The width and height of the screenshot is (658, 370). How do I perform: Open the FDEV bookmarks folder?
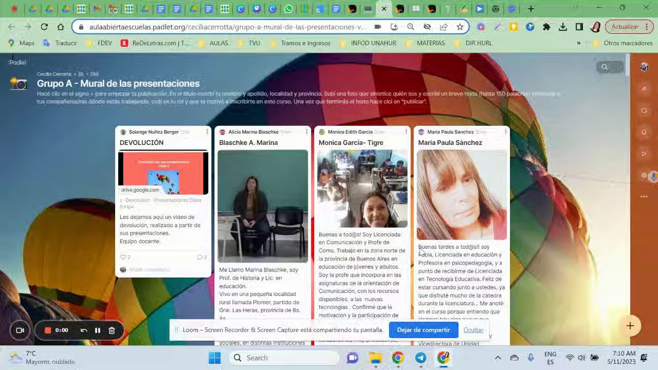click(x=99, y=43)
